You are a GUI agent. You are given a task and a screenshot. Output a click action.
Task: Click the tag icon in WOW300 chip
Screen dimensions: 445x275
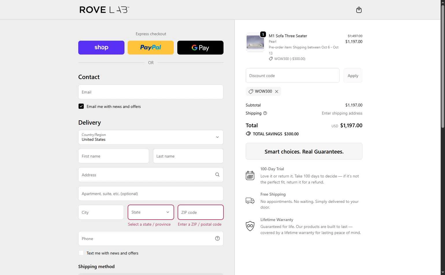(x=251, y=91)
